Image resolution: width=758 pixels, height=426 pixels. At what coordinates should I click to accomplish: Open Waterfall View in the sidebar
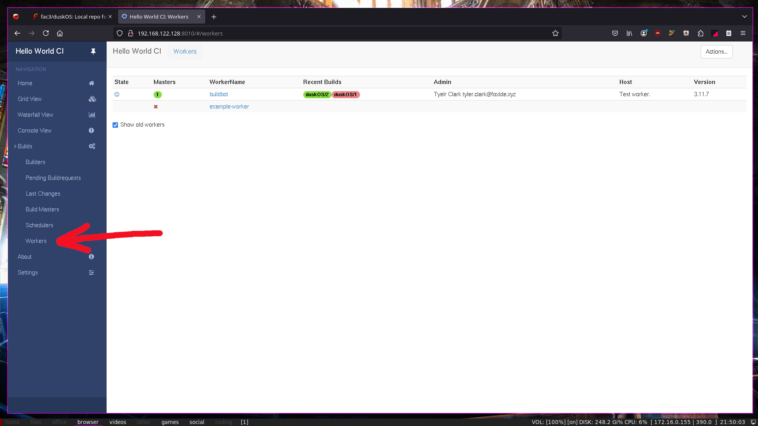35,115
